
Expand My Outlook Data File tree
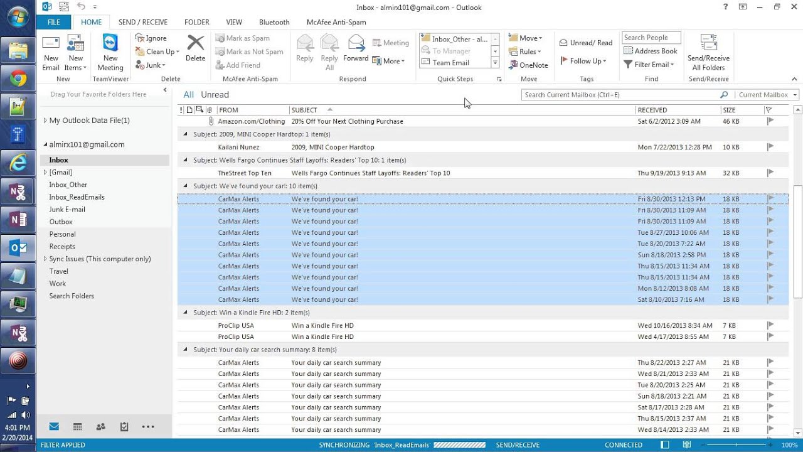pyautogui.click(x=45, y=121)
